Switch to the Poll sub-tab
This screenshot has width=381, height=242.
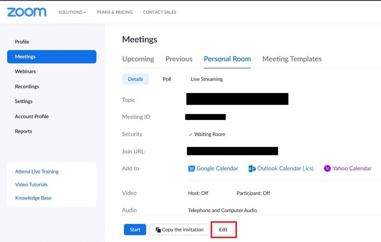[x=167, y=79]
